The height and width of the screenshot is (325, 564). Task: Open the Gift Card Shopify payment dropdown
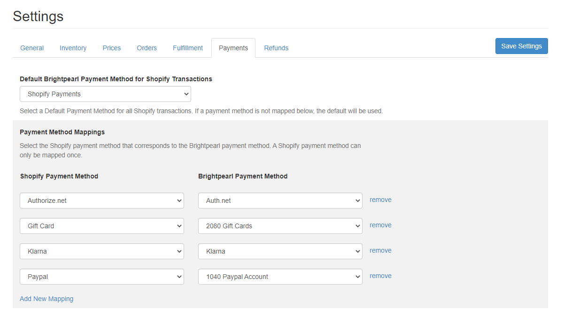click(102, 226)
